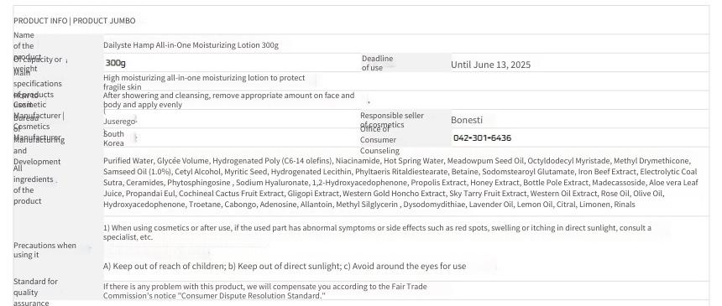The width and height of the screenshot is (722, 306).
Task: Click the All ingredients of the product label
Action: tap(34, 184)
